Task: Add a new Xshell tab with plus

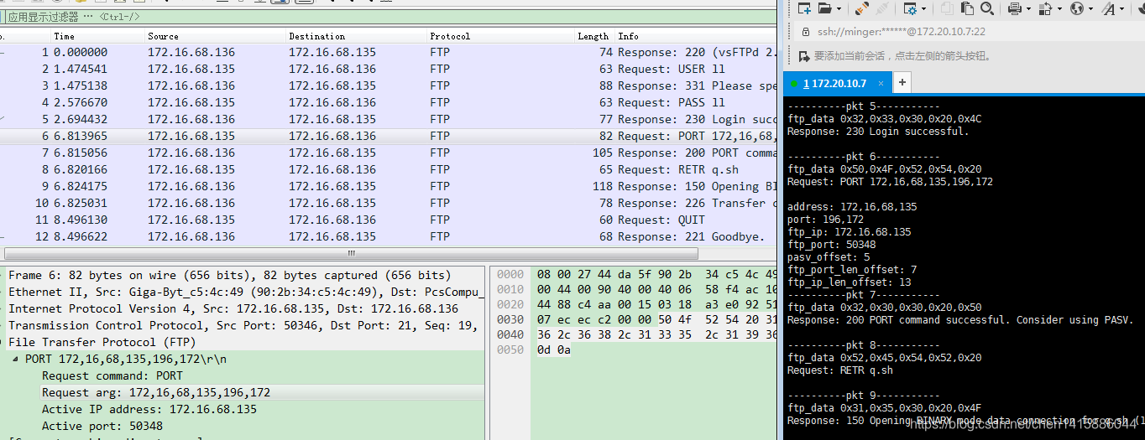Action: [902, 82]
